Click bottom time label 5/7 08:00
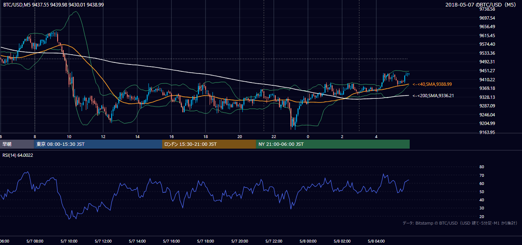 click(x=34, y=241)
